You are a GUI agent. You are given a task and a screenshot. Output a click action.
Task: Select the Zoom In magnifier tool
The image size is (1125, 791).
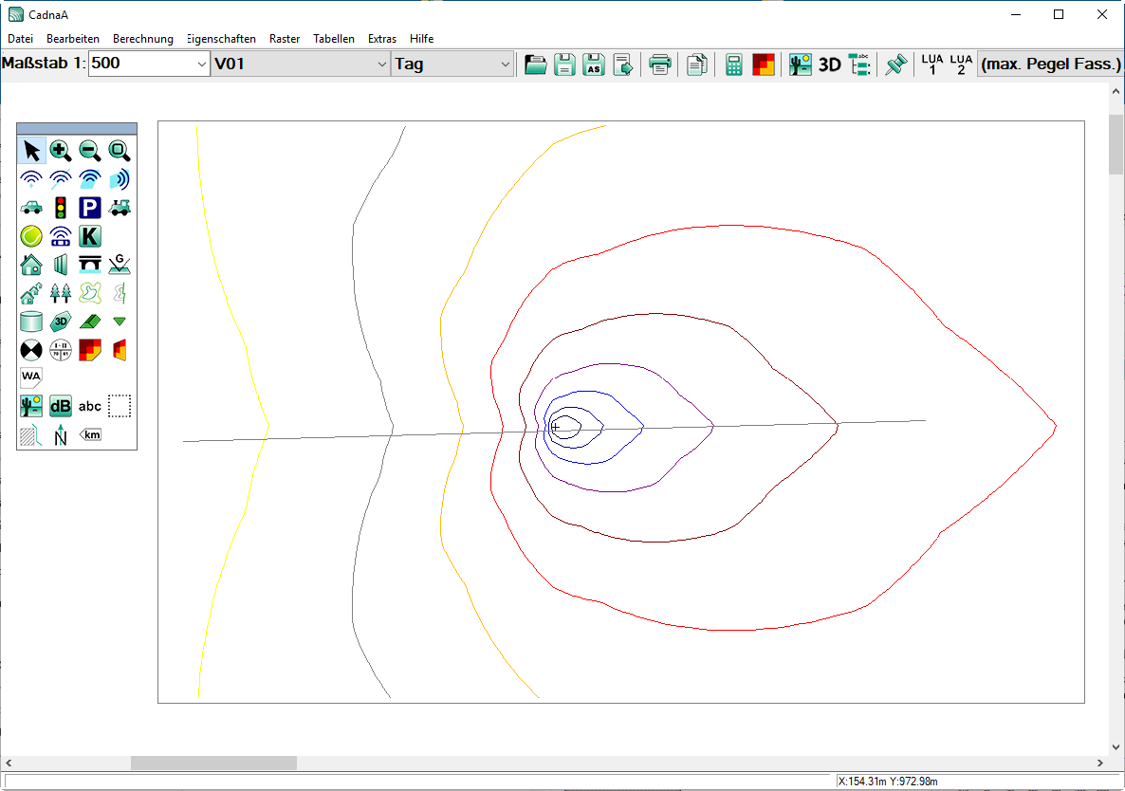[x=61, y=151]
